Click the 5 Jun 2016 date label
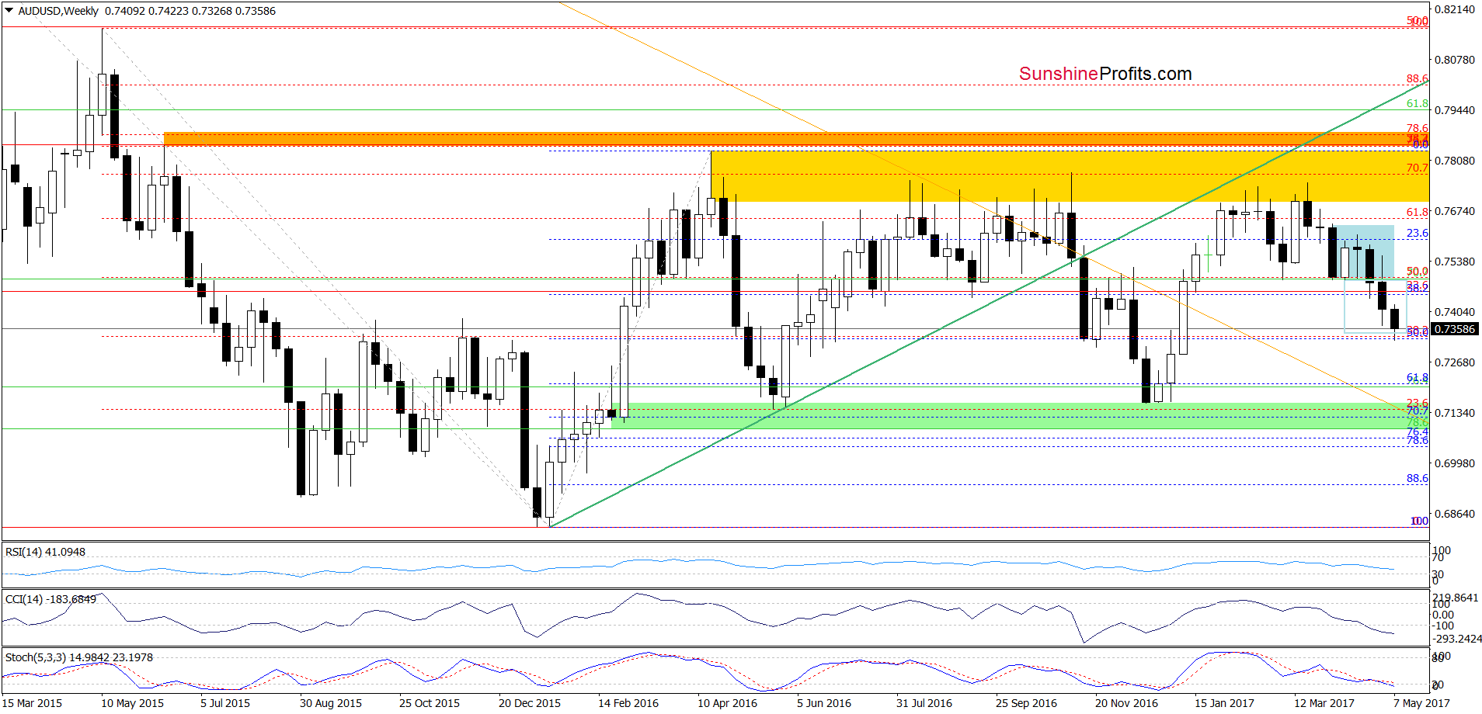The width and height of the screenshot is (1482, 714). point(824,703)
